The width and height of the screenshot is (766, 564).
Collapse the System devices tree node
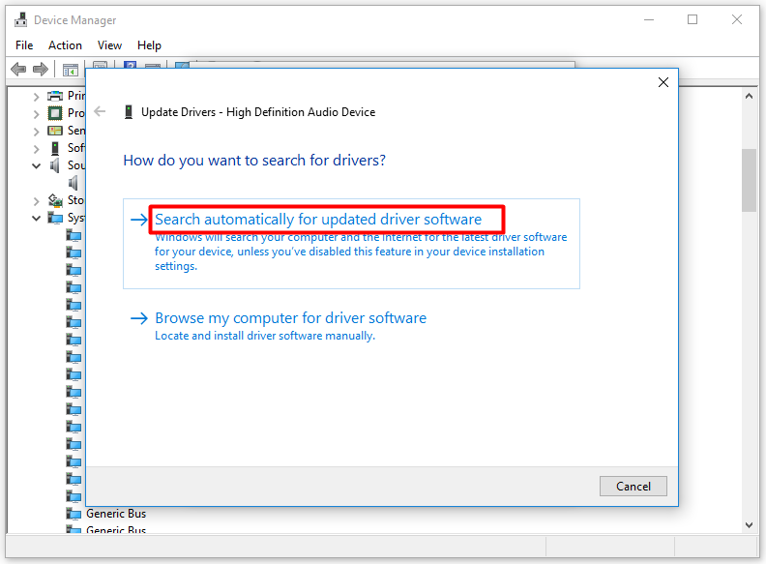pos(36,219)
